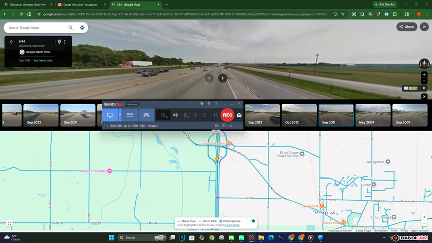This screenshot has width=432, height=243.
Task: Open Bandicam help question mark
Action: click(216, 103)
